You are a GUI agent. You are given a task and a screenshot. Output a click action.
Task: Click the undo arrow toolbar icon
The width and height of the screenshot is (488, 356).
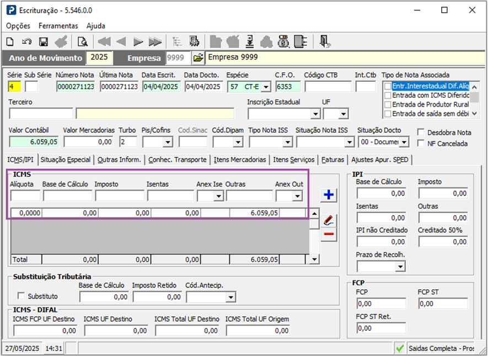click(26, 41)
